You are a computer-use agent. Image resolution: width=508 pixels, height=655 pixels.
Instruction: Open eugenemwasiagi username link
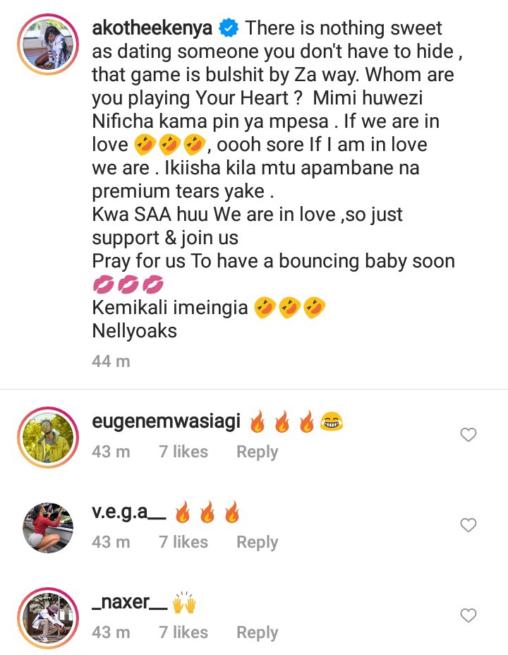tap(166, 421)
